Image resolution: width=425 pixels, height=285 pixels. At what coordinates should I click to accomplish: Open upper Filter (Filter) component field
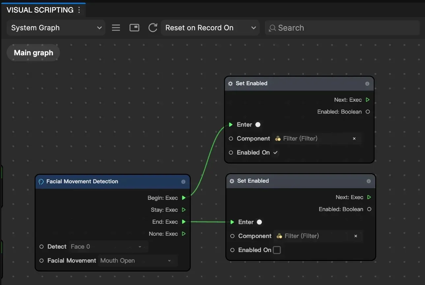[x=317, y=139]
